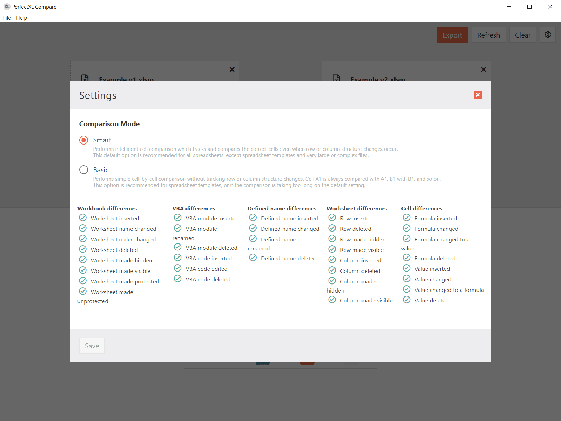Select the Basic comparison mode
Image resolution: width=561 pixels, height=421 pixels.
point(83,170)
